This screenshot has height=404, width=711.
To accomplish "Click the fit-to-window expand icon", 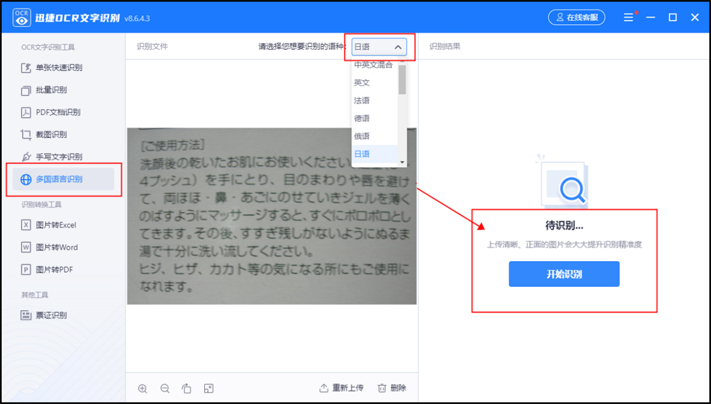I will click(x=209, y=388).
